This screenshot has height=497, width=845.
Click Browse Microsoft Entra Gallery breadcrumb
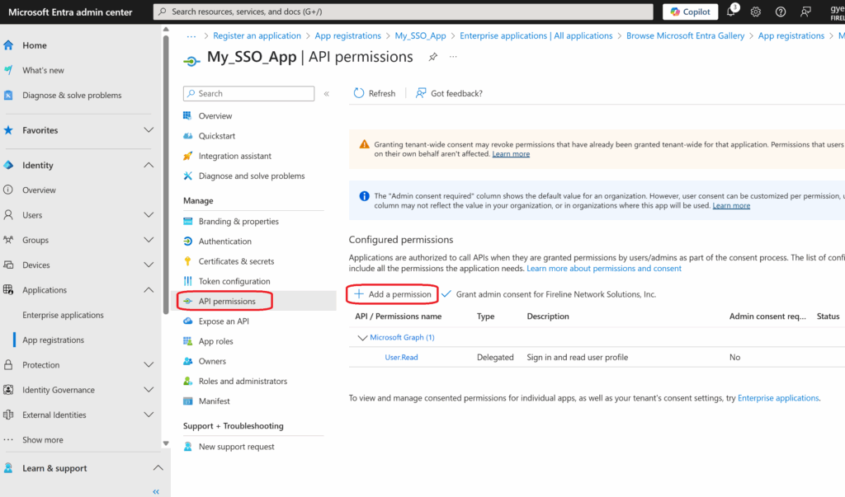685,35
